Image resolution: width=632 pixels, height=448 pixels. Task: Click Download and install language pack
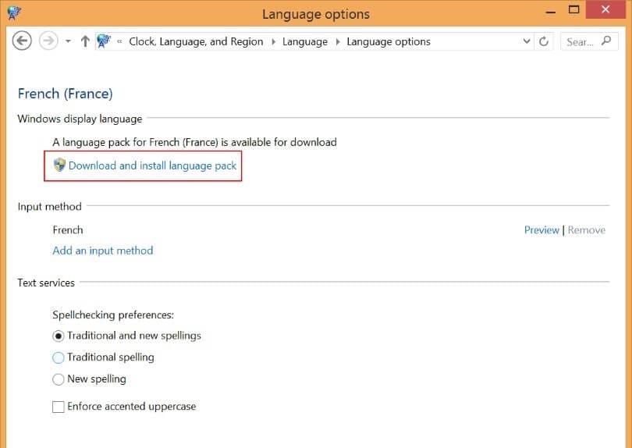pos(152,165)
